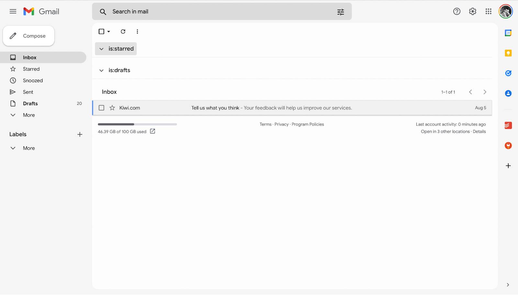Click the storage usage progress bar

pyautogui.click(x=137, y=124)
